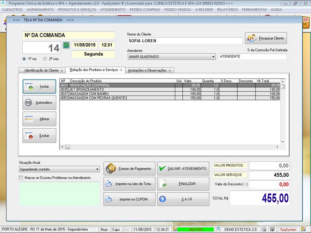
Task: Click the green checkmark on Salvar Atendimento
Action: (x=162, y=169)
